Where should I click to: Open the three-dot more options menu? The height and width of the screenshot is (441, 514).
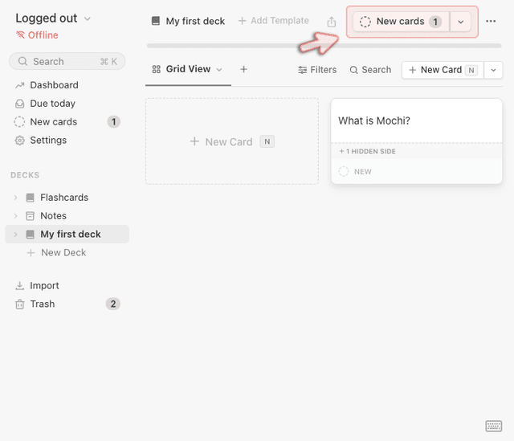click(491, 22)
